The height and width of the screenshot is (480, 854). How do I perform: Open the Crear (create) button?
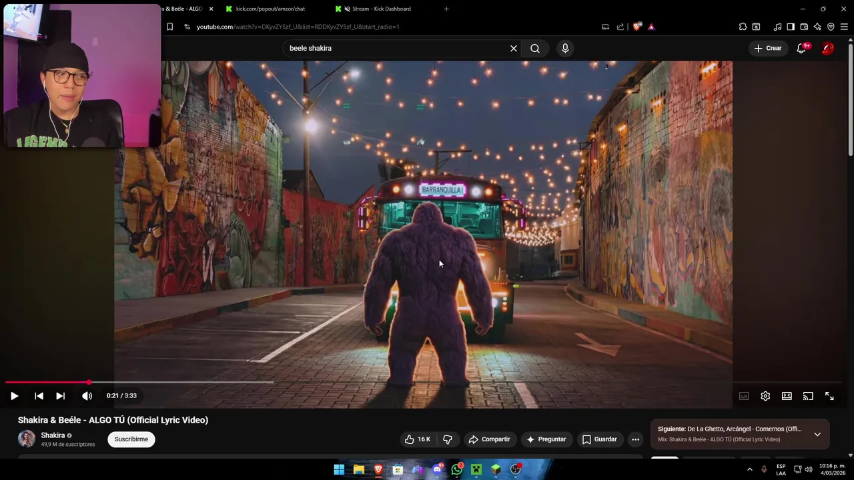(768, 48)
